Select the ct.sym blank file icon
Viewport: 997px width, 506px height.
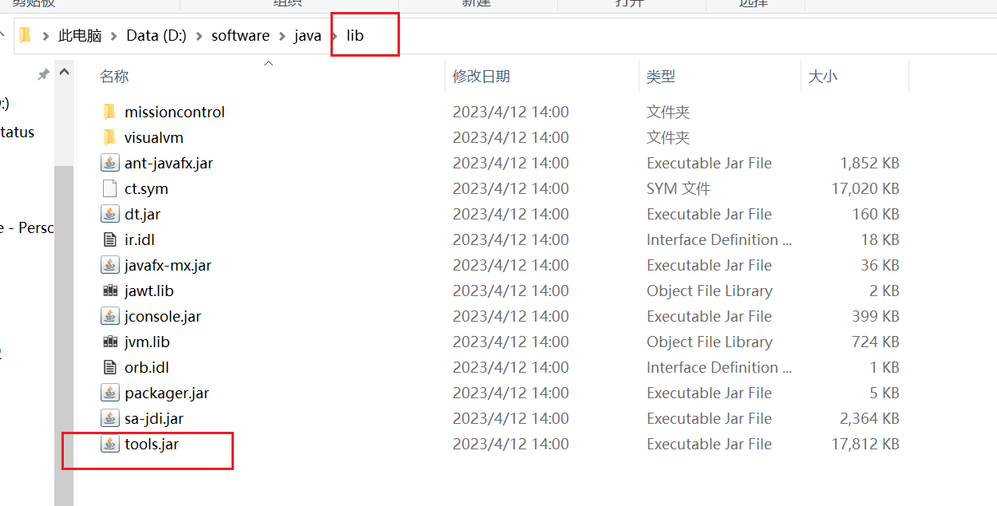click(x=110, y=188)
